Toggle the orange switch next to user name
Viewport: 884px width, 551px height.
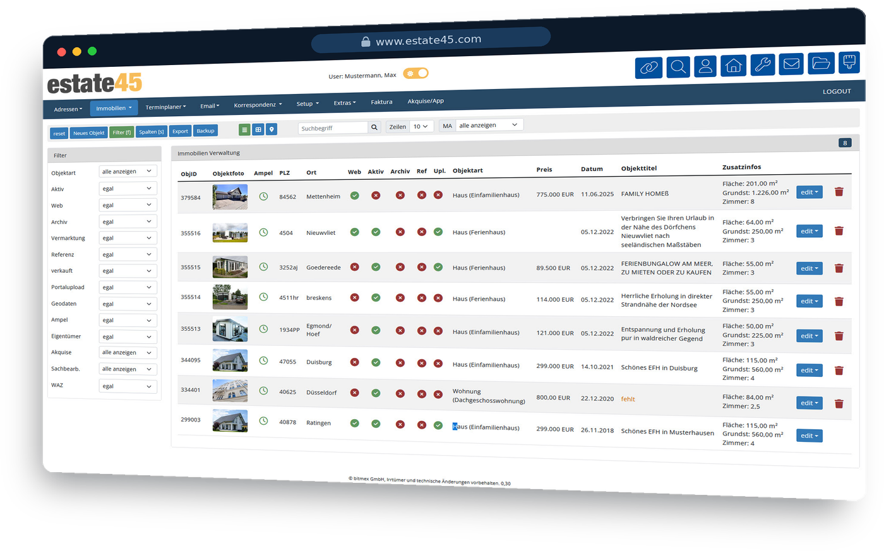pyautogui.click(x=415, y=73)
